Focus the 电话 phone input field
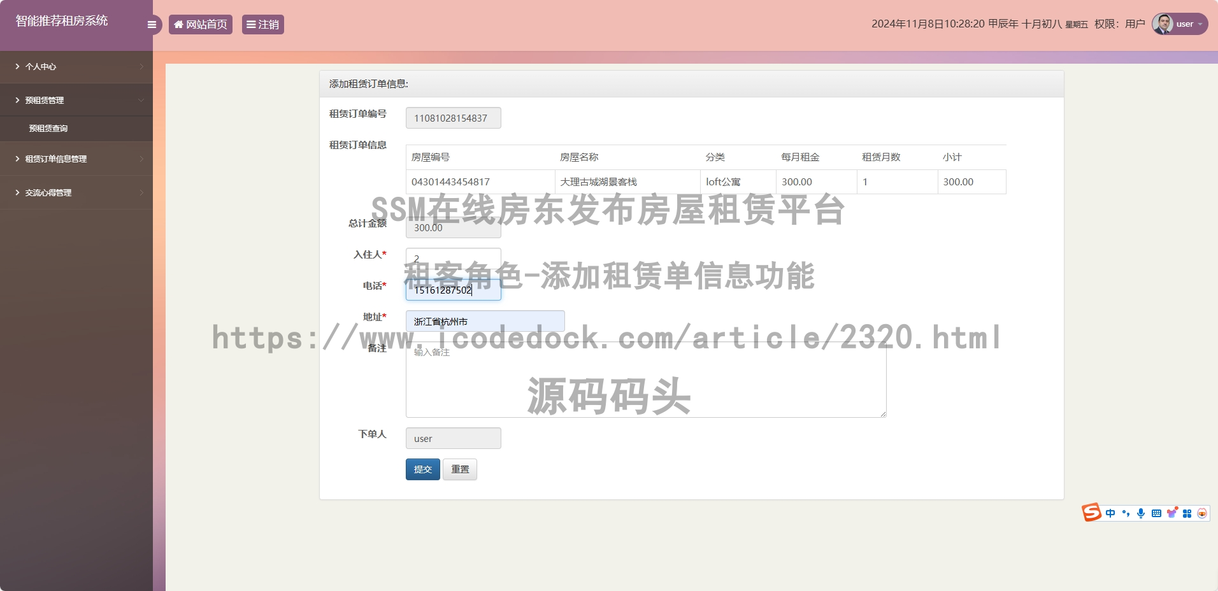1218x591 pixels. click(454, 290)
